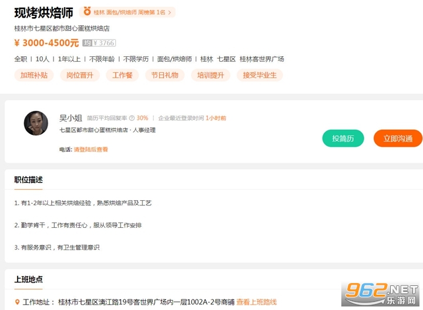Select the 工作餐 benefit tag
The image size is (423, 310).
tap(122, 75)
